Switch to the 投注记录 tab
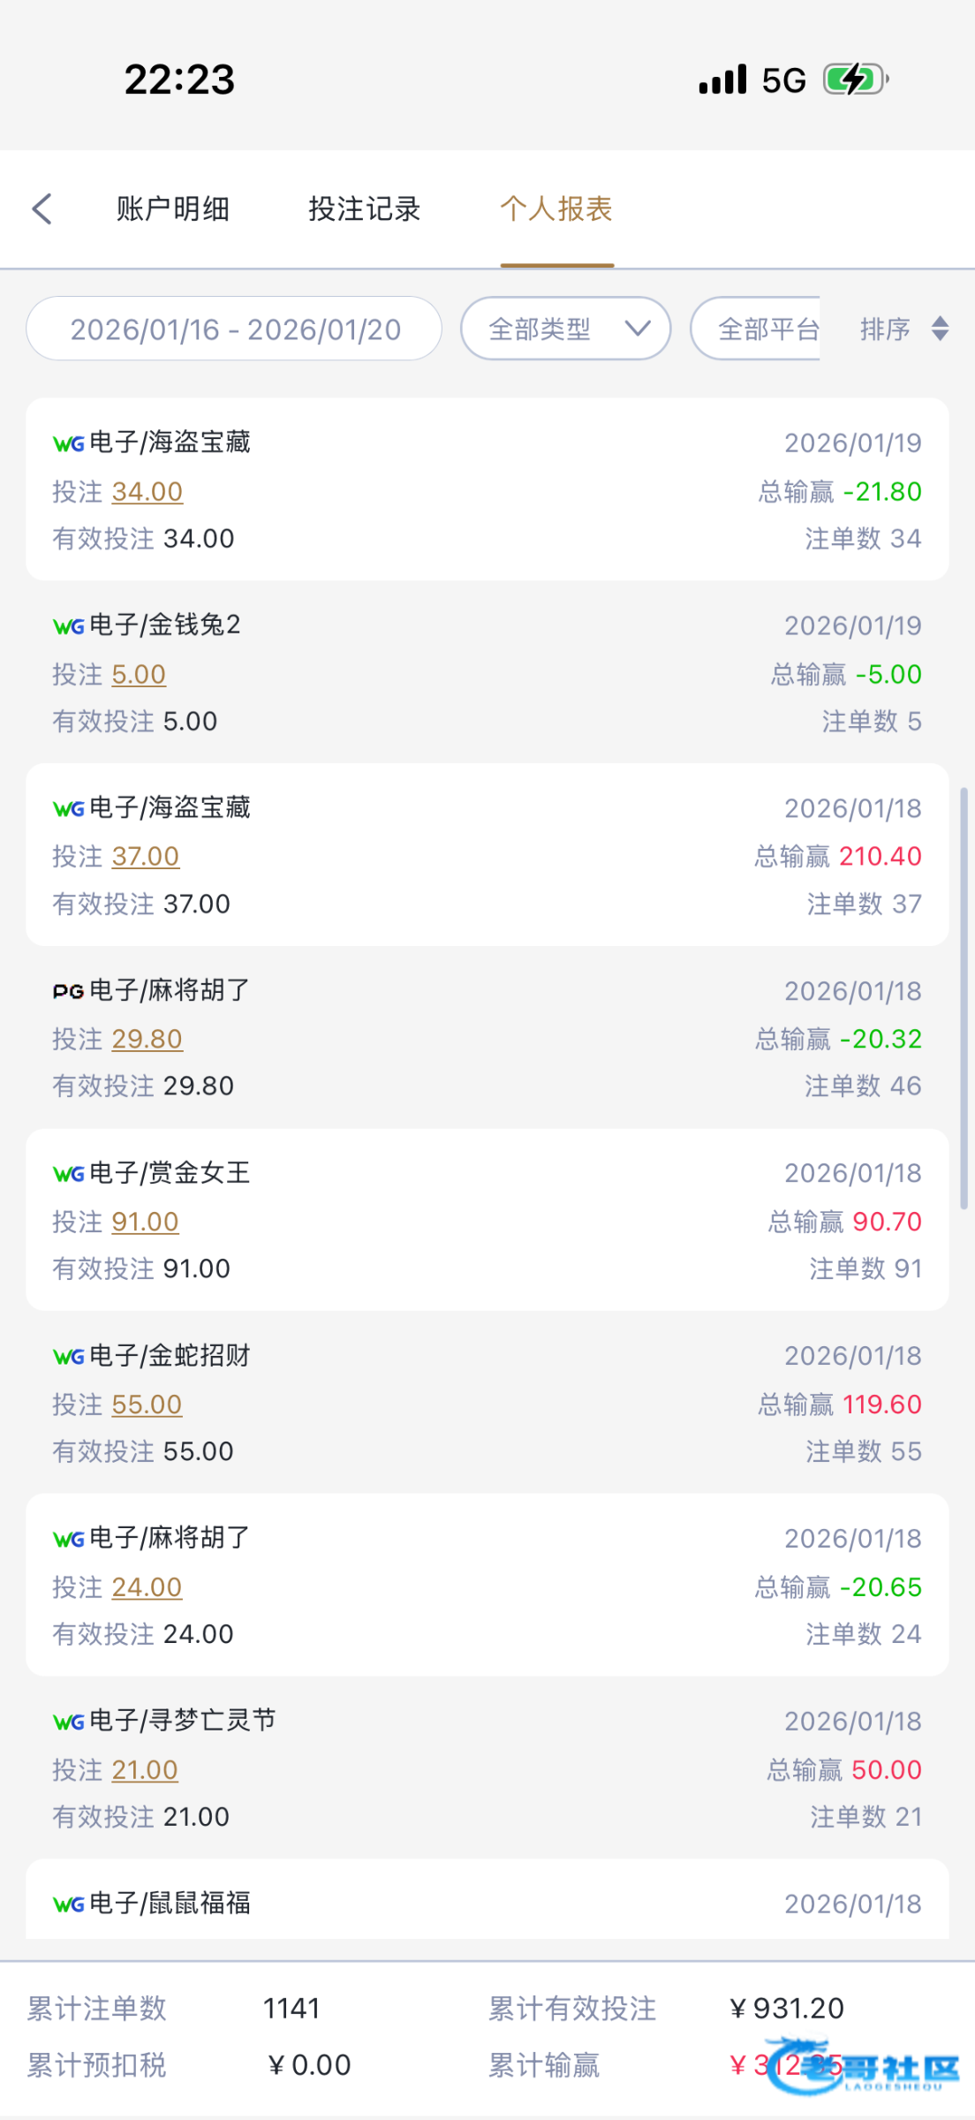Image resolution: width=975 pixels, height=2120 pixels. [x=364, y=209]
